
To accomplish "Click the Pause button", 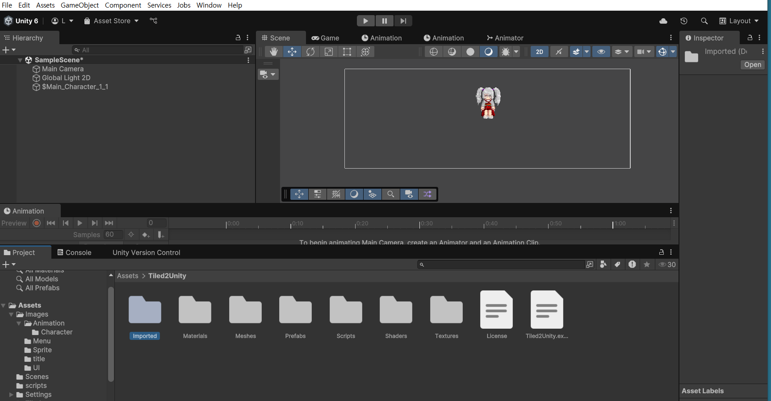I will [x=384, y=21].
